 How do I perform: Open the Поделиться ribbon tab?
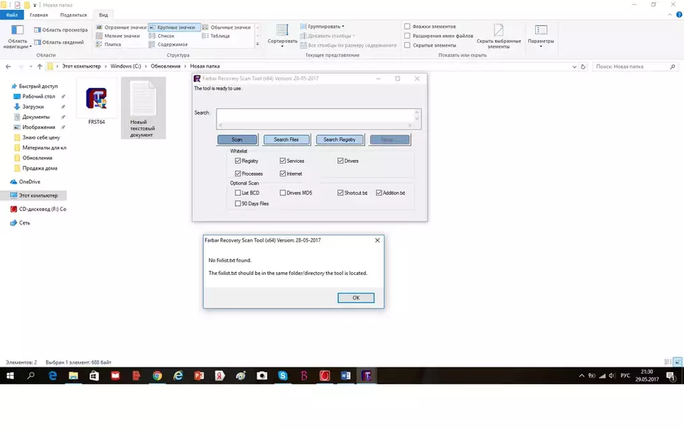click(73, 15)
